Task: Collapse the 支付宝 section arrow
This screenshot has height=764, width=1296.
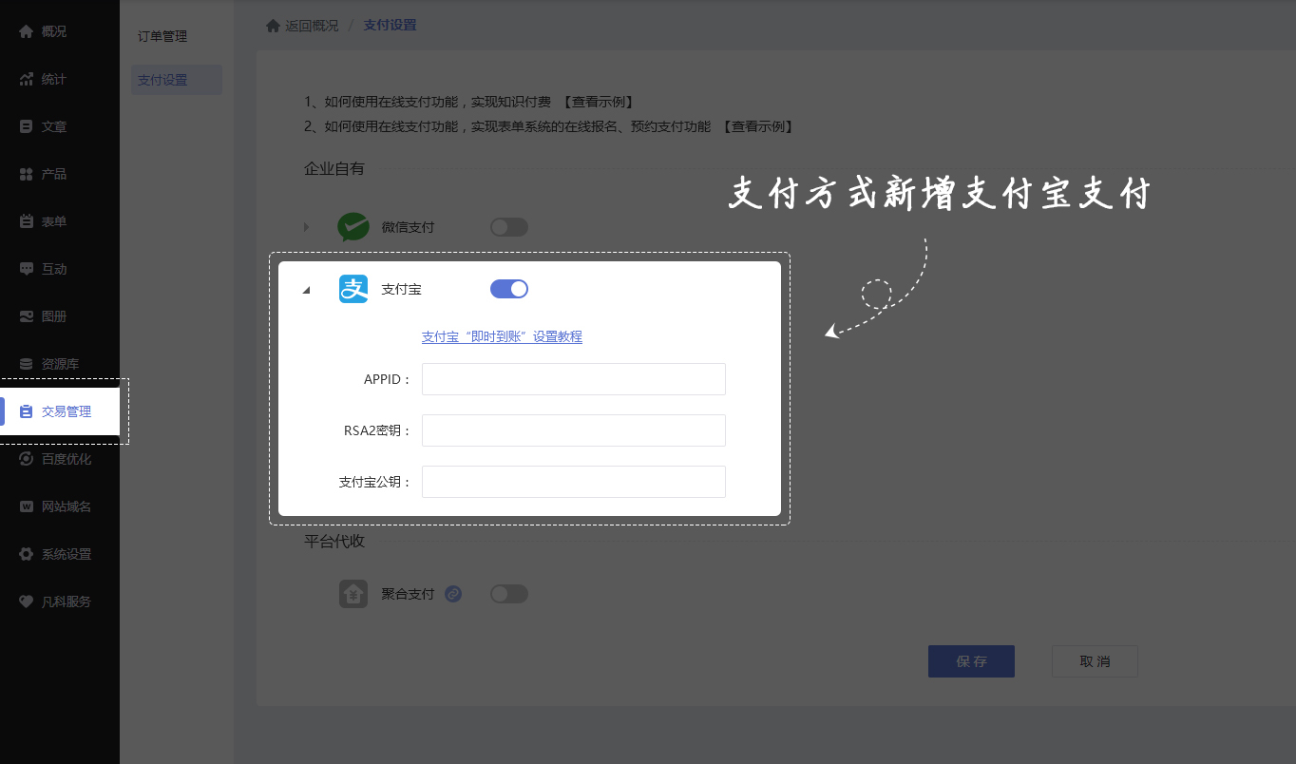Action: [306, 290]
